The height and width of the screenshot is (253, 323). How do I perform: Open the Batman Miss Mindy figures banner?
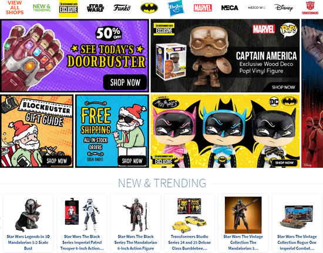point(225,131)
